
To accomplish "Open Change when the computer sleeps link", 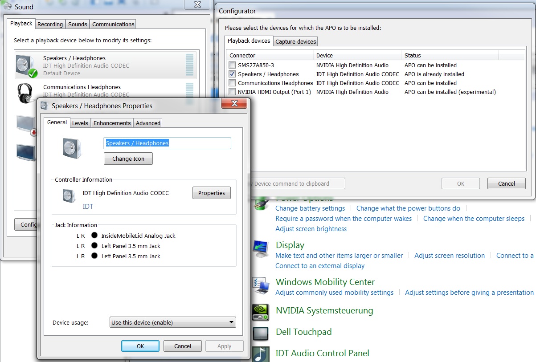I will pos(474,219).
